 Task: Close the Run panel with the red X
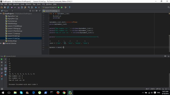click(2, 76)
